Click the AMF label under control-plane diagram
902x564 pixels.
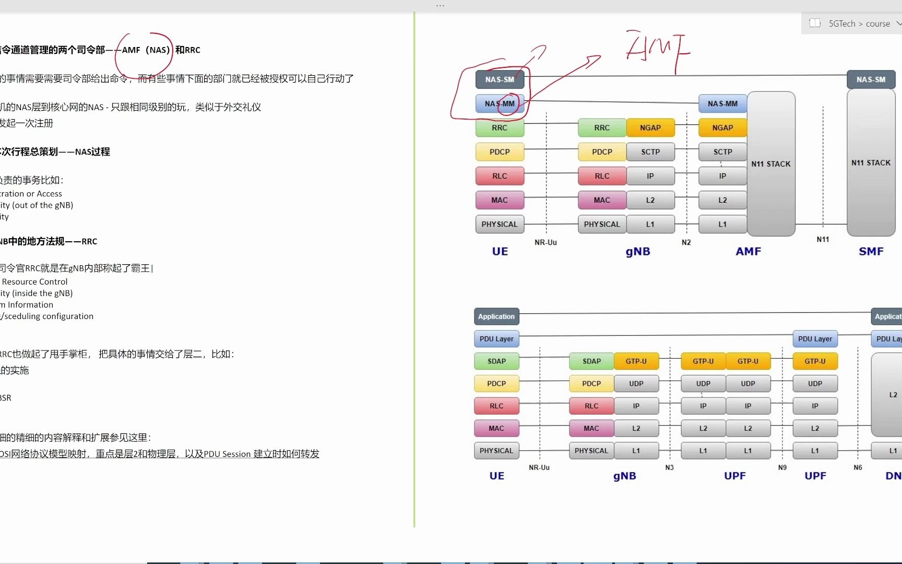click(x=748, y=251)
